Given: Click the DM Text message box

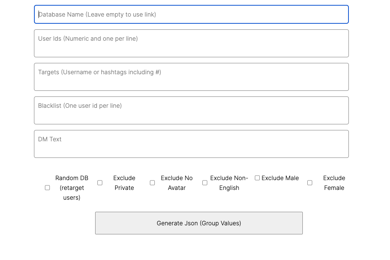Looking at the screenshot, I should pyautogui.click(x=191, y=144).
